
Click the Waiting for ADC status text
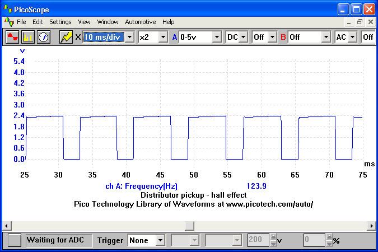pos(55,240)
